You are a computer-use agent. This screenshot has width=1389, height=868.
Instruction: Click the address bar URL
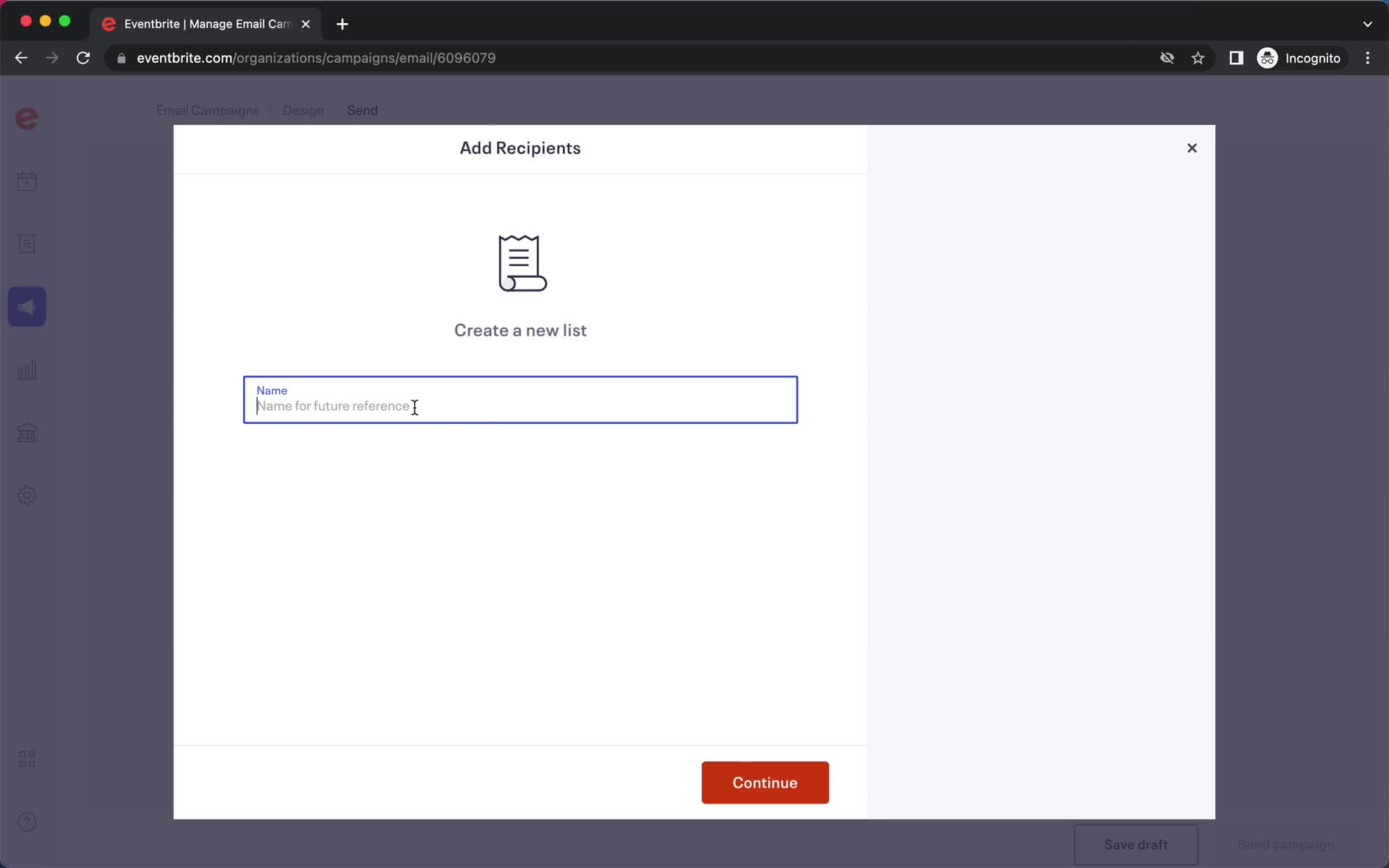point(316,58)
